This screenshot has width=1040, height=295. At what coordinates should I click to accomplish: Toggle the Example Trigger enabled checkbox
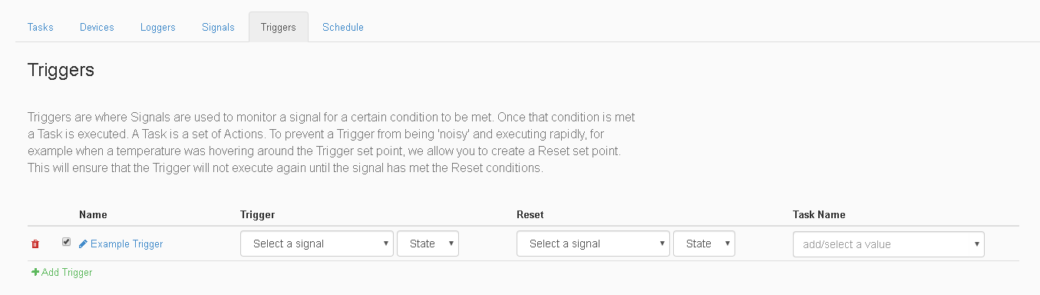tap(66, 242)
